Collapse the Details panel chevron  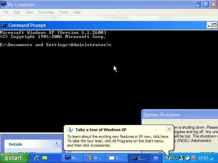tap(57, 144)
